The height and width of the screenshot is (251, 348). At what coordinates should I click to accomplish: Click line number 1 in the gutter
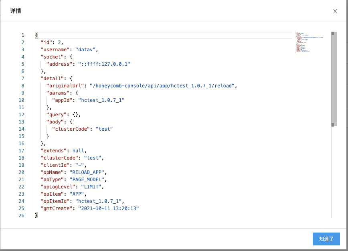pyautogui.click(x=22, y=35)
